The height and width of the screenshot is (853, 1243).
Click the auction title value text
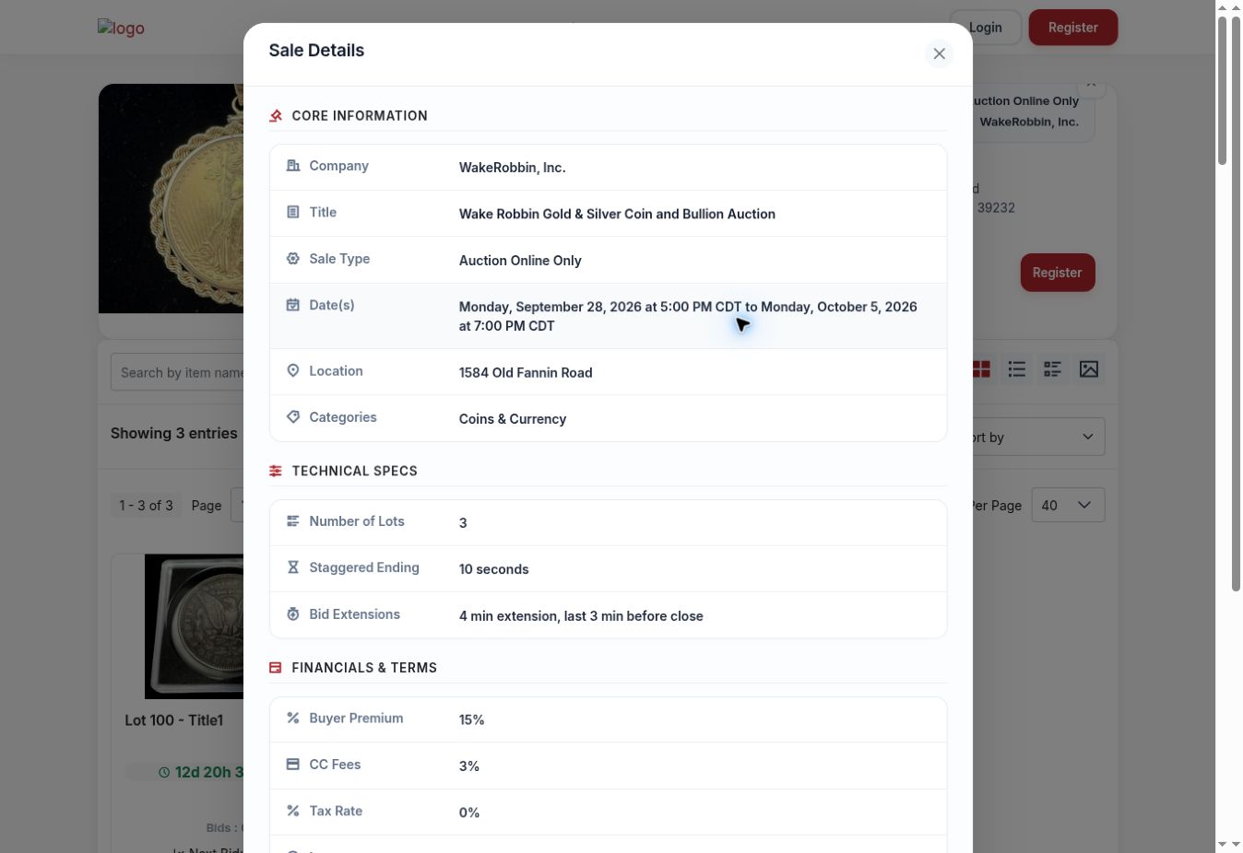617,214
